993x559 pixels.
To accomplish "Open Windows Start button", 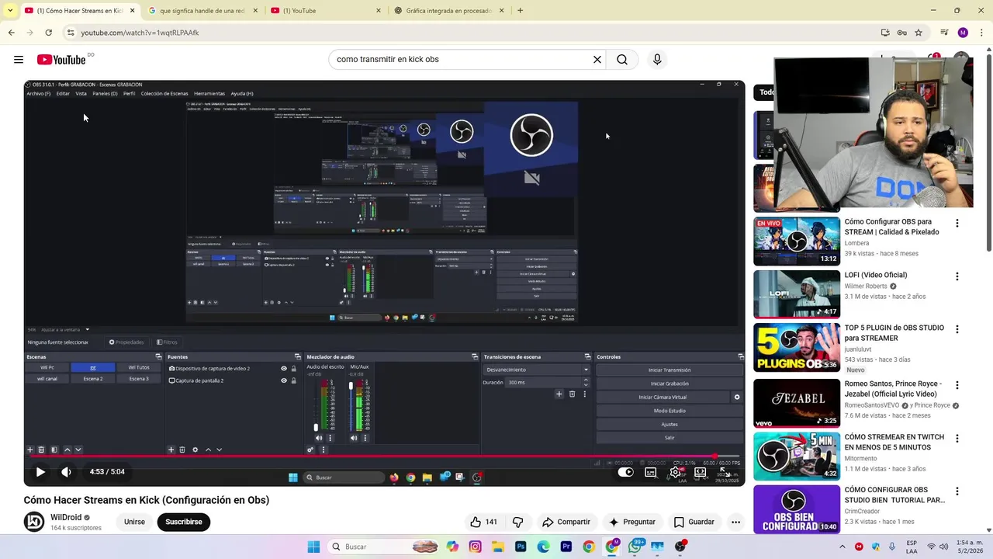I will (313, 547).
